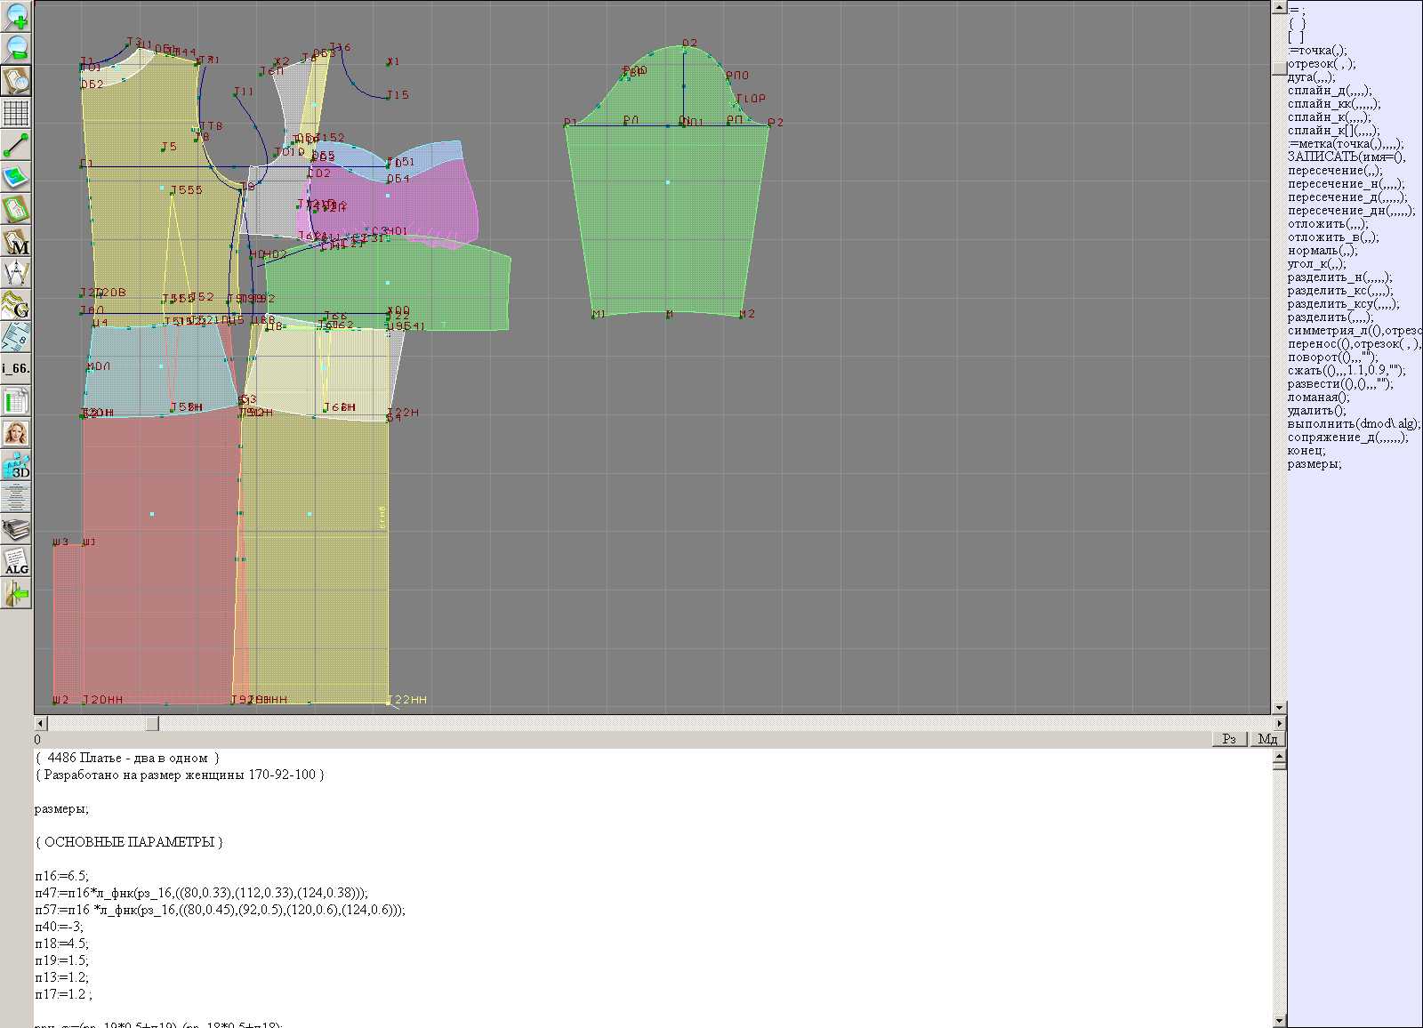Viewport: 1423px width, 1028px height.
Task: Click canvas vertical scrollbar down arrow
Action: click(1279, 707)
